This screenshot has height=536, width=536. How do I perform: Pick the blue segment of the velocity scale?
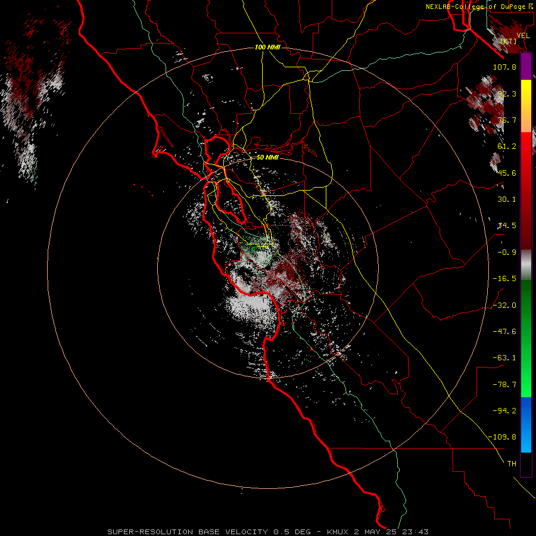pos(526,412)
